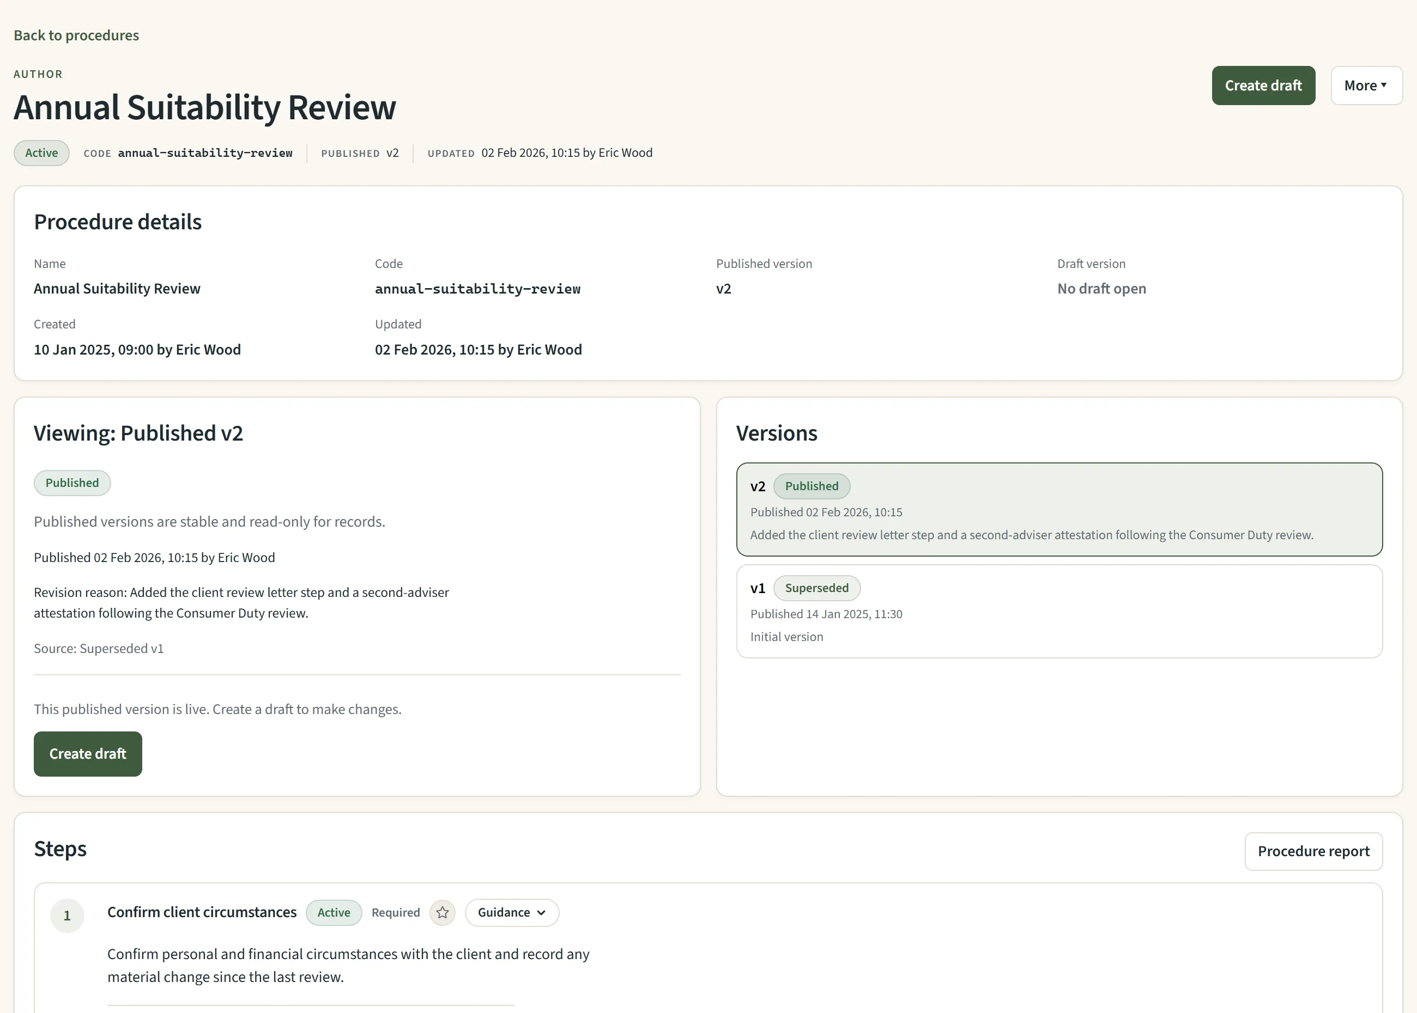This screenshot has height=1013, width=1417.
Task: Click the No draft open text
Action: [1101, 289]
